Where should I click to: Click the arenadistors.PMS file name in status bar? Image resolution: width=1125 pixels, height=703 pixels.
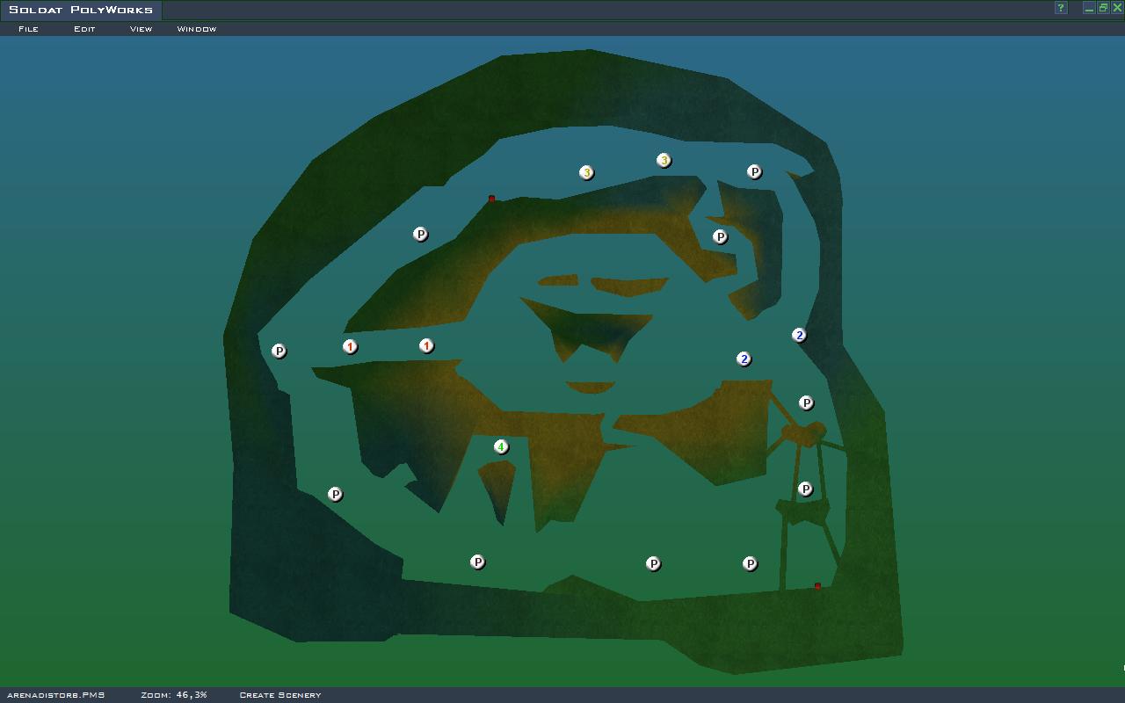coord(55,695)
